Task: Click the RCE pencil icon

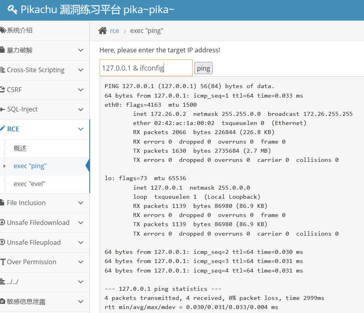Action: tap(2, 128)
